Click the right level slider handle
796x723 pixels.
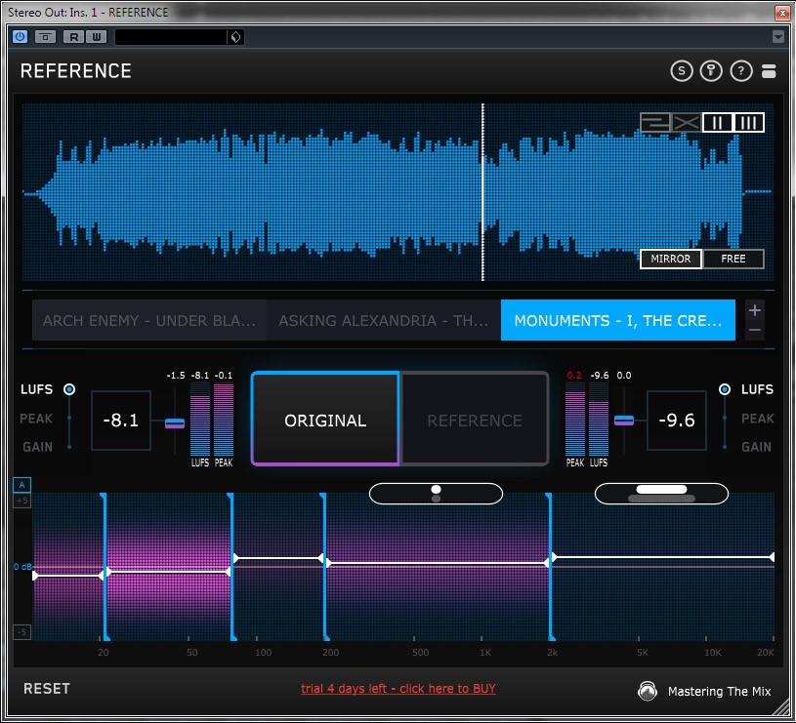624,421
